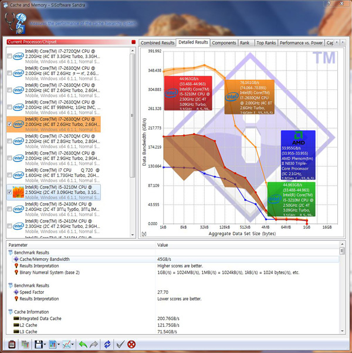Open the benchmark options icon in bottom toolbar

12,344
